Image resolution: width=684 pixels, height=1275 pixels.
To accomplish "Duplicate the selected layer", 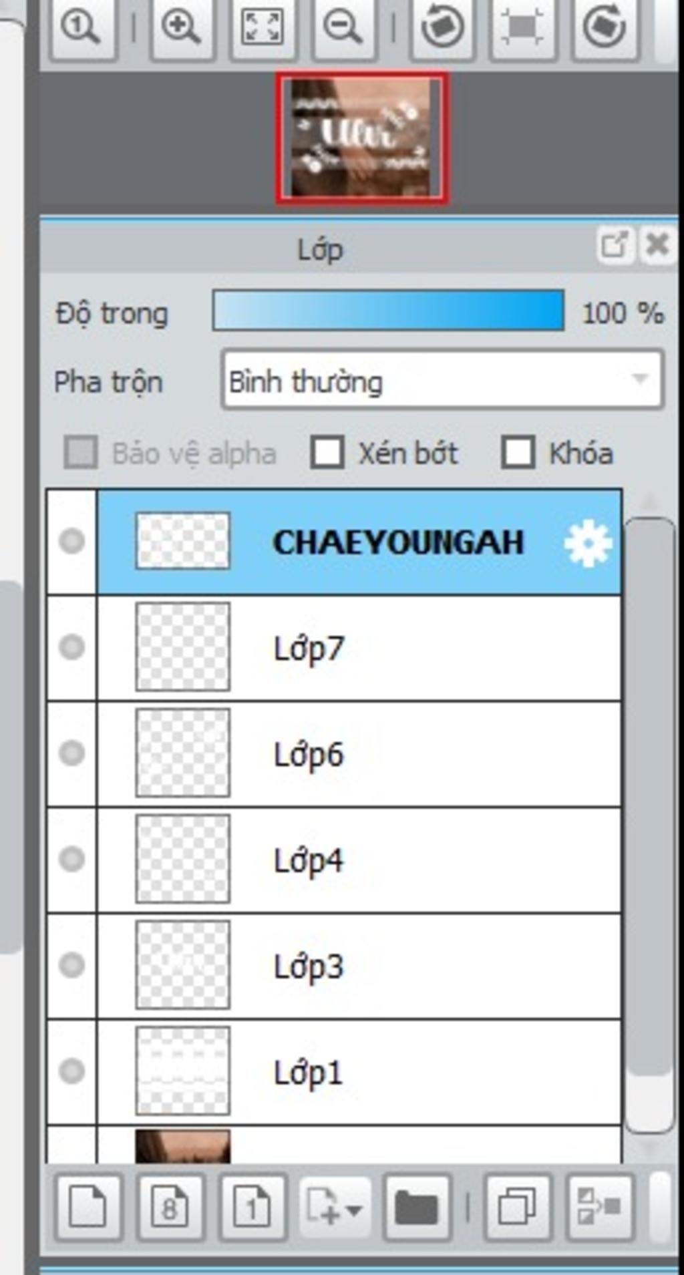I will pyautogui.click(x=517, y=1207).
